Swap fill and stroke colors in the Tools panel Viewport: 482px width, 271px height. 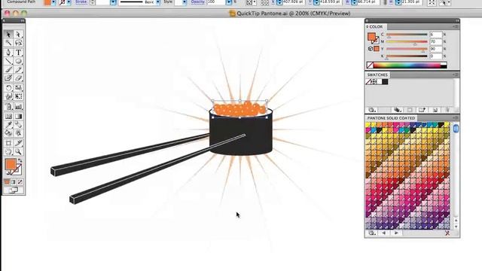pyautogui.click(x=20, y=160)
